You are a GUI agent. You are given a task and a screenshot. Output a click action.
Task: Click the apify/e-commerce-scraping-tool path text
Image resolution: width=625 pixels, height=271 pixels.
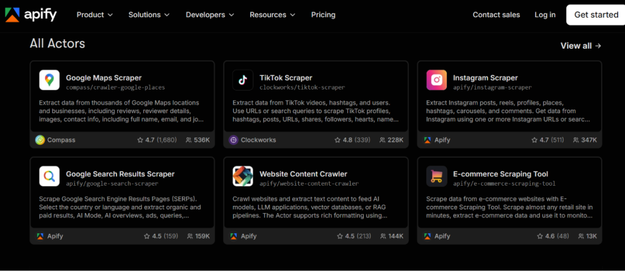(504, 184)
